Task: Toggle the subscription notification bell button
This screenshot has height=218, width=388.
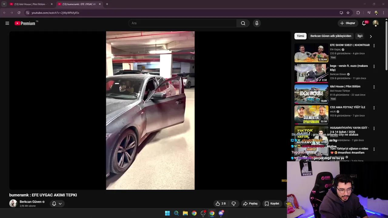Action: tap(54, 204)
